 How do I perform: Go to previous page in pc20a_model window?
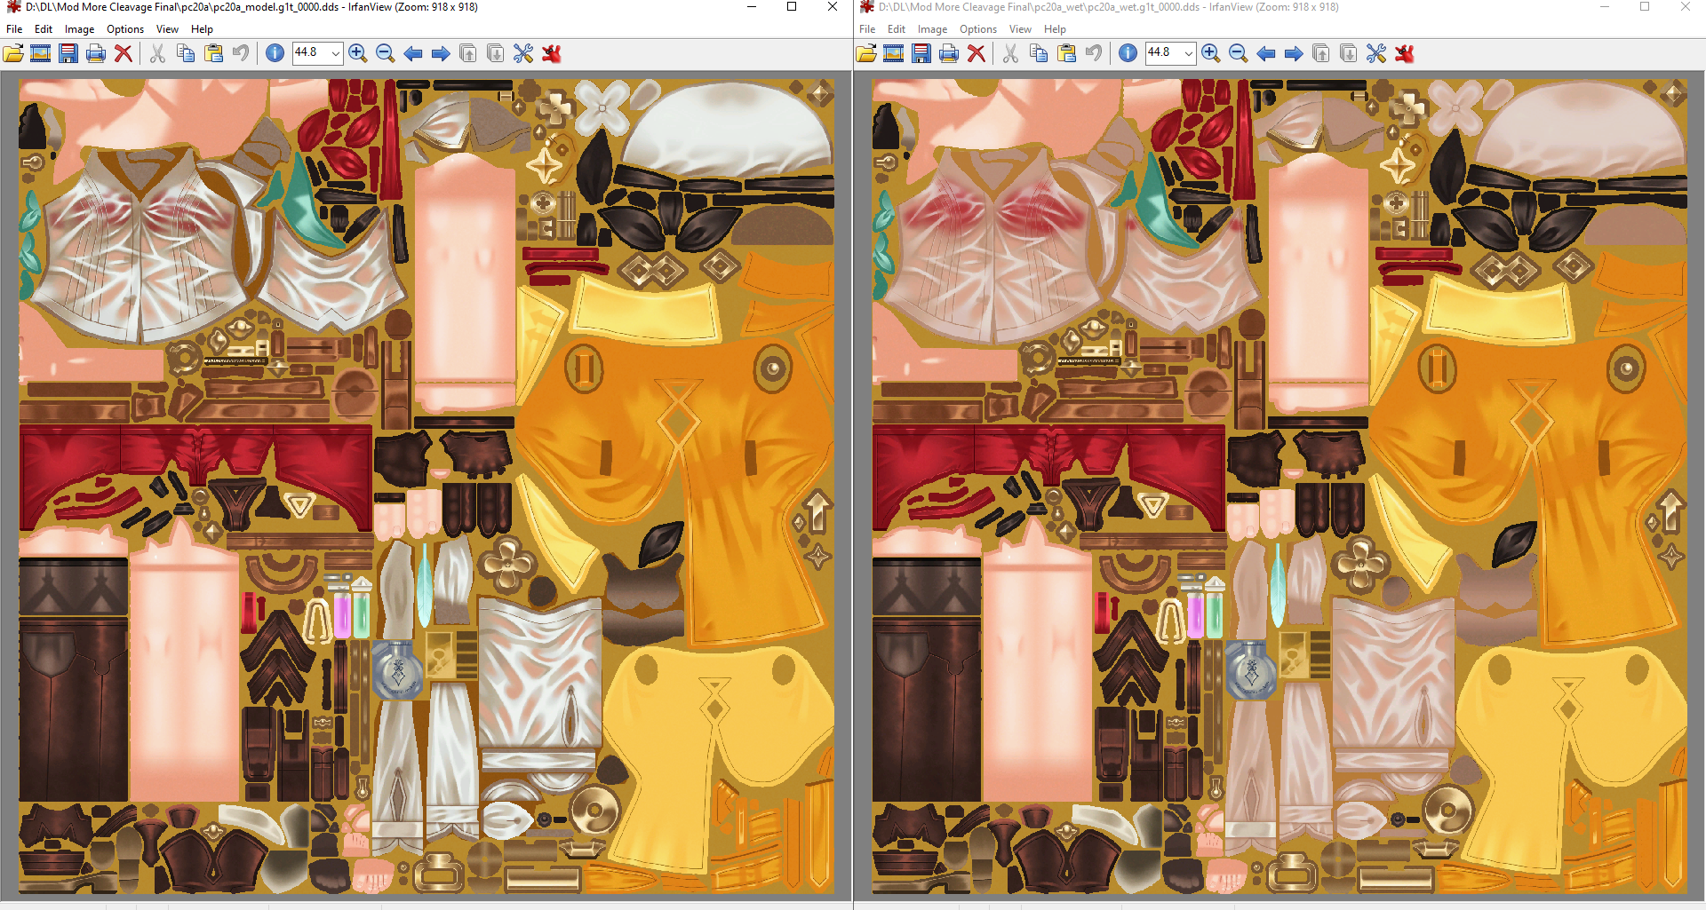click(x=468, y=53)
